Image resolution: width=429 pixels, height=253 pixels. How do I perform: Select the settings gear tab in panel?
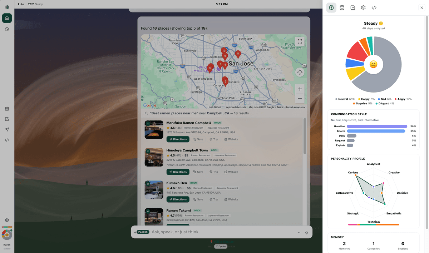pos(363,8)
